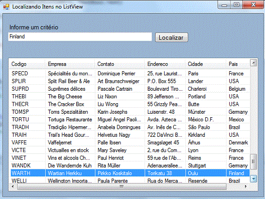
Task: Click contact 'Pascale Cartrain'
Action: pos(115,89)
